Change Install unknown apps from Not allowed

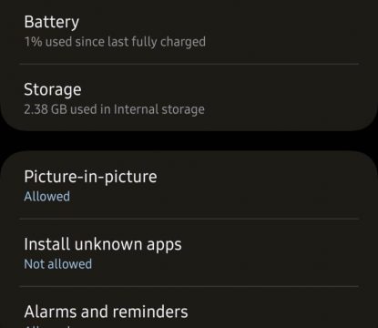[x=189, y=252]
